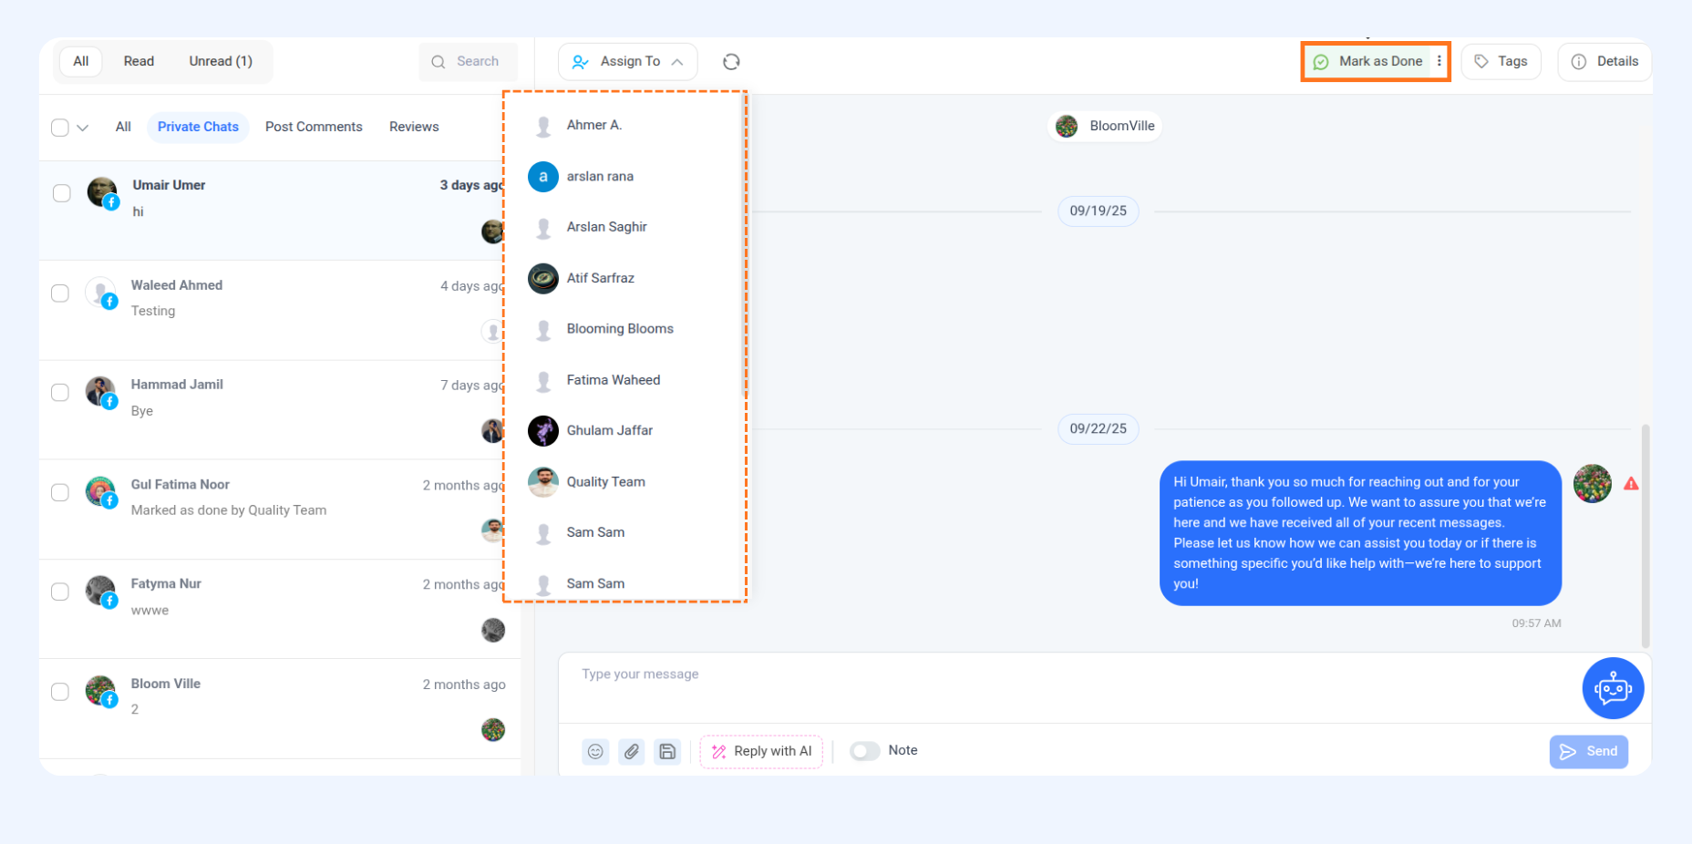
Task: Show Unread (1) conversations
Action: tap(221, 61)
